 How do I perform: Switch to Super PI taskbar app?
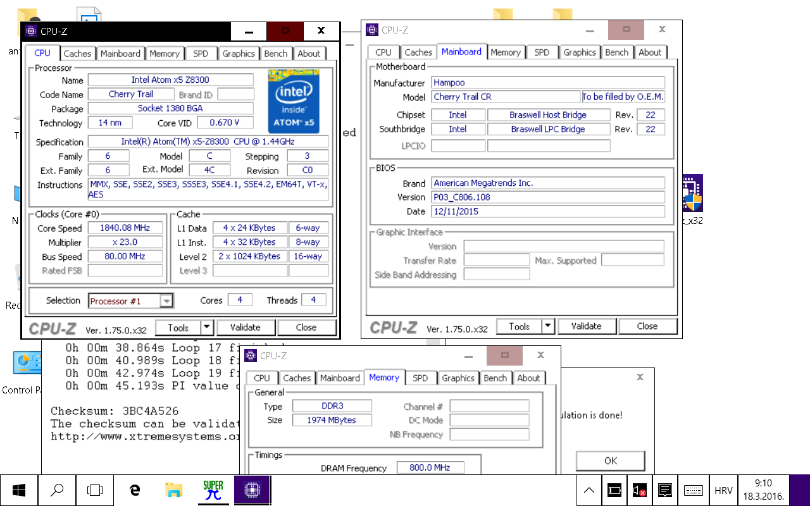point(213,490)
